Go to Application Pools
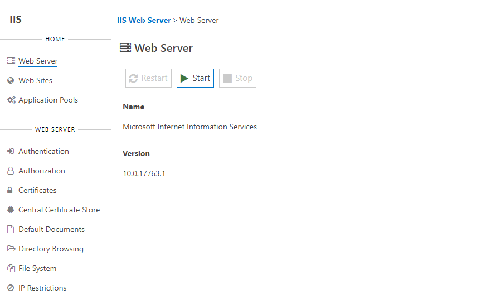 coord(48,100)
